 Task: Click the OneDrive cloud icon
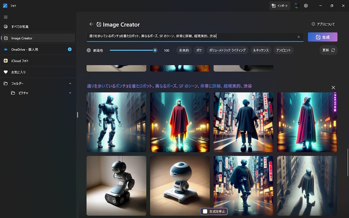pos(6,50)
